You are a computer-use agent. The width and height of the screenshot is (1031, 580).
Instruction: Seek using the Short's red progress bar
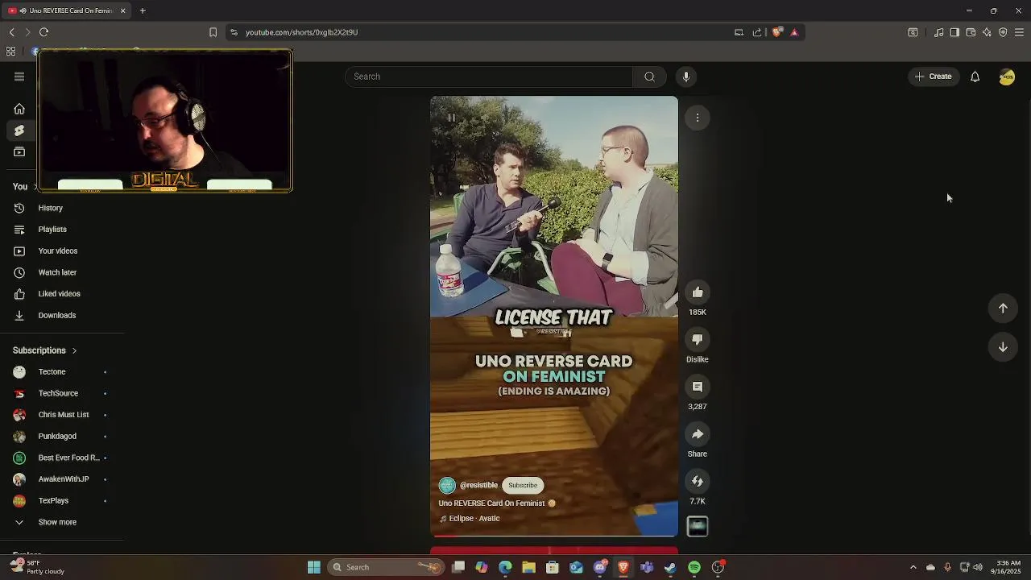coord(554,535)
